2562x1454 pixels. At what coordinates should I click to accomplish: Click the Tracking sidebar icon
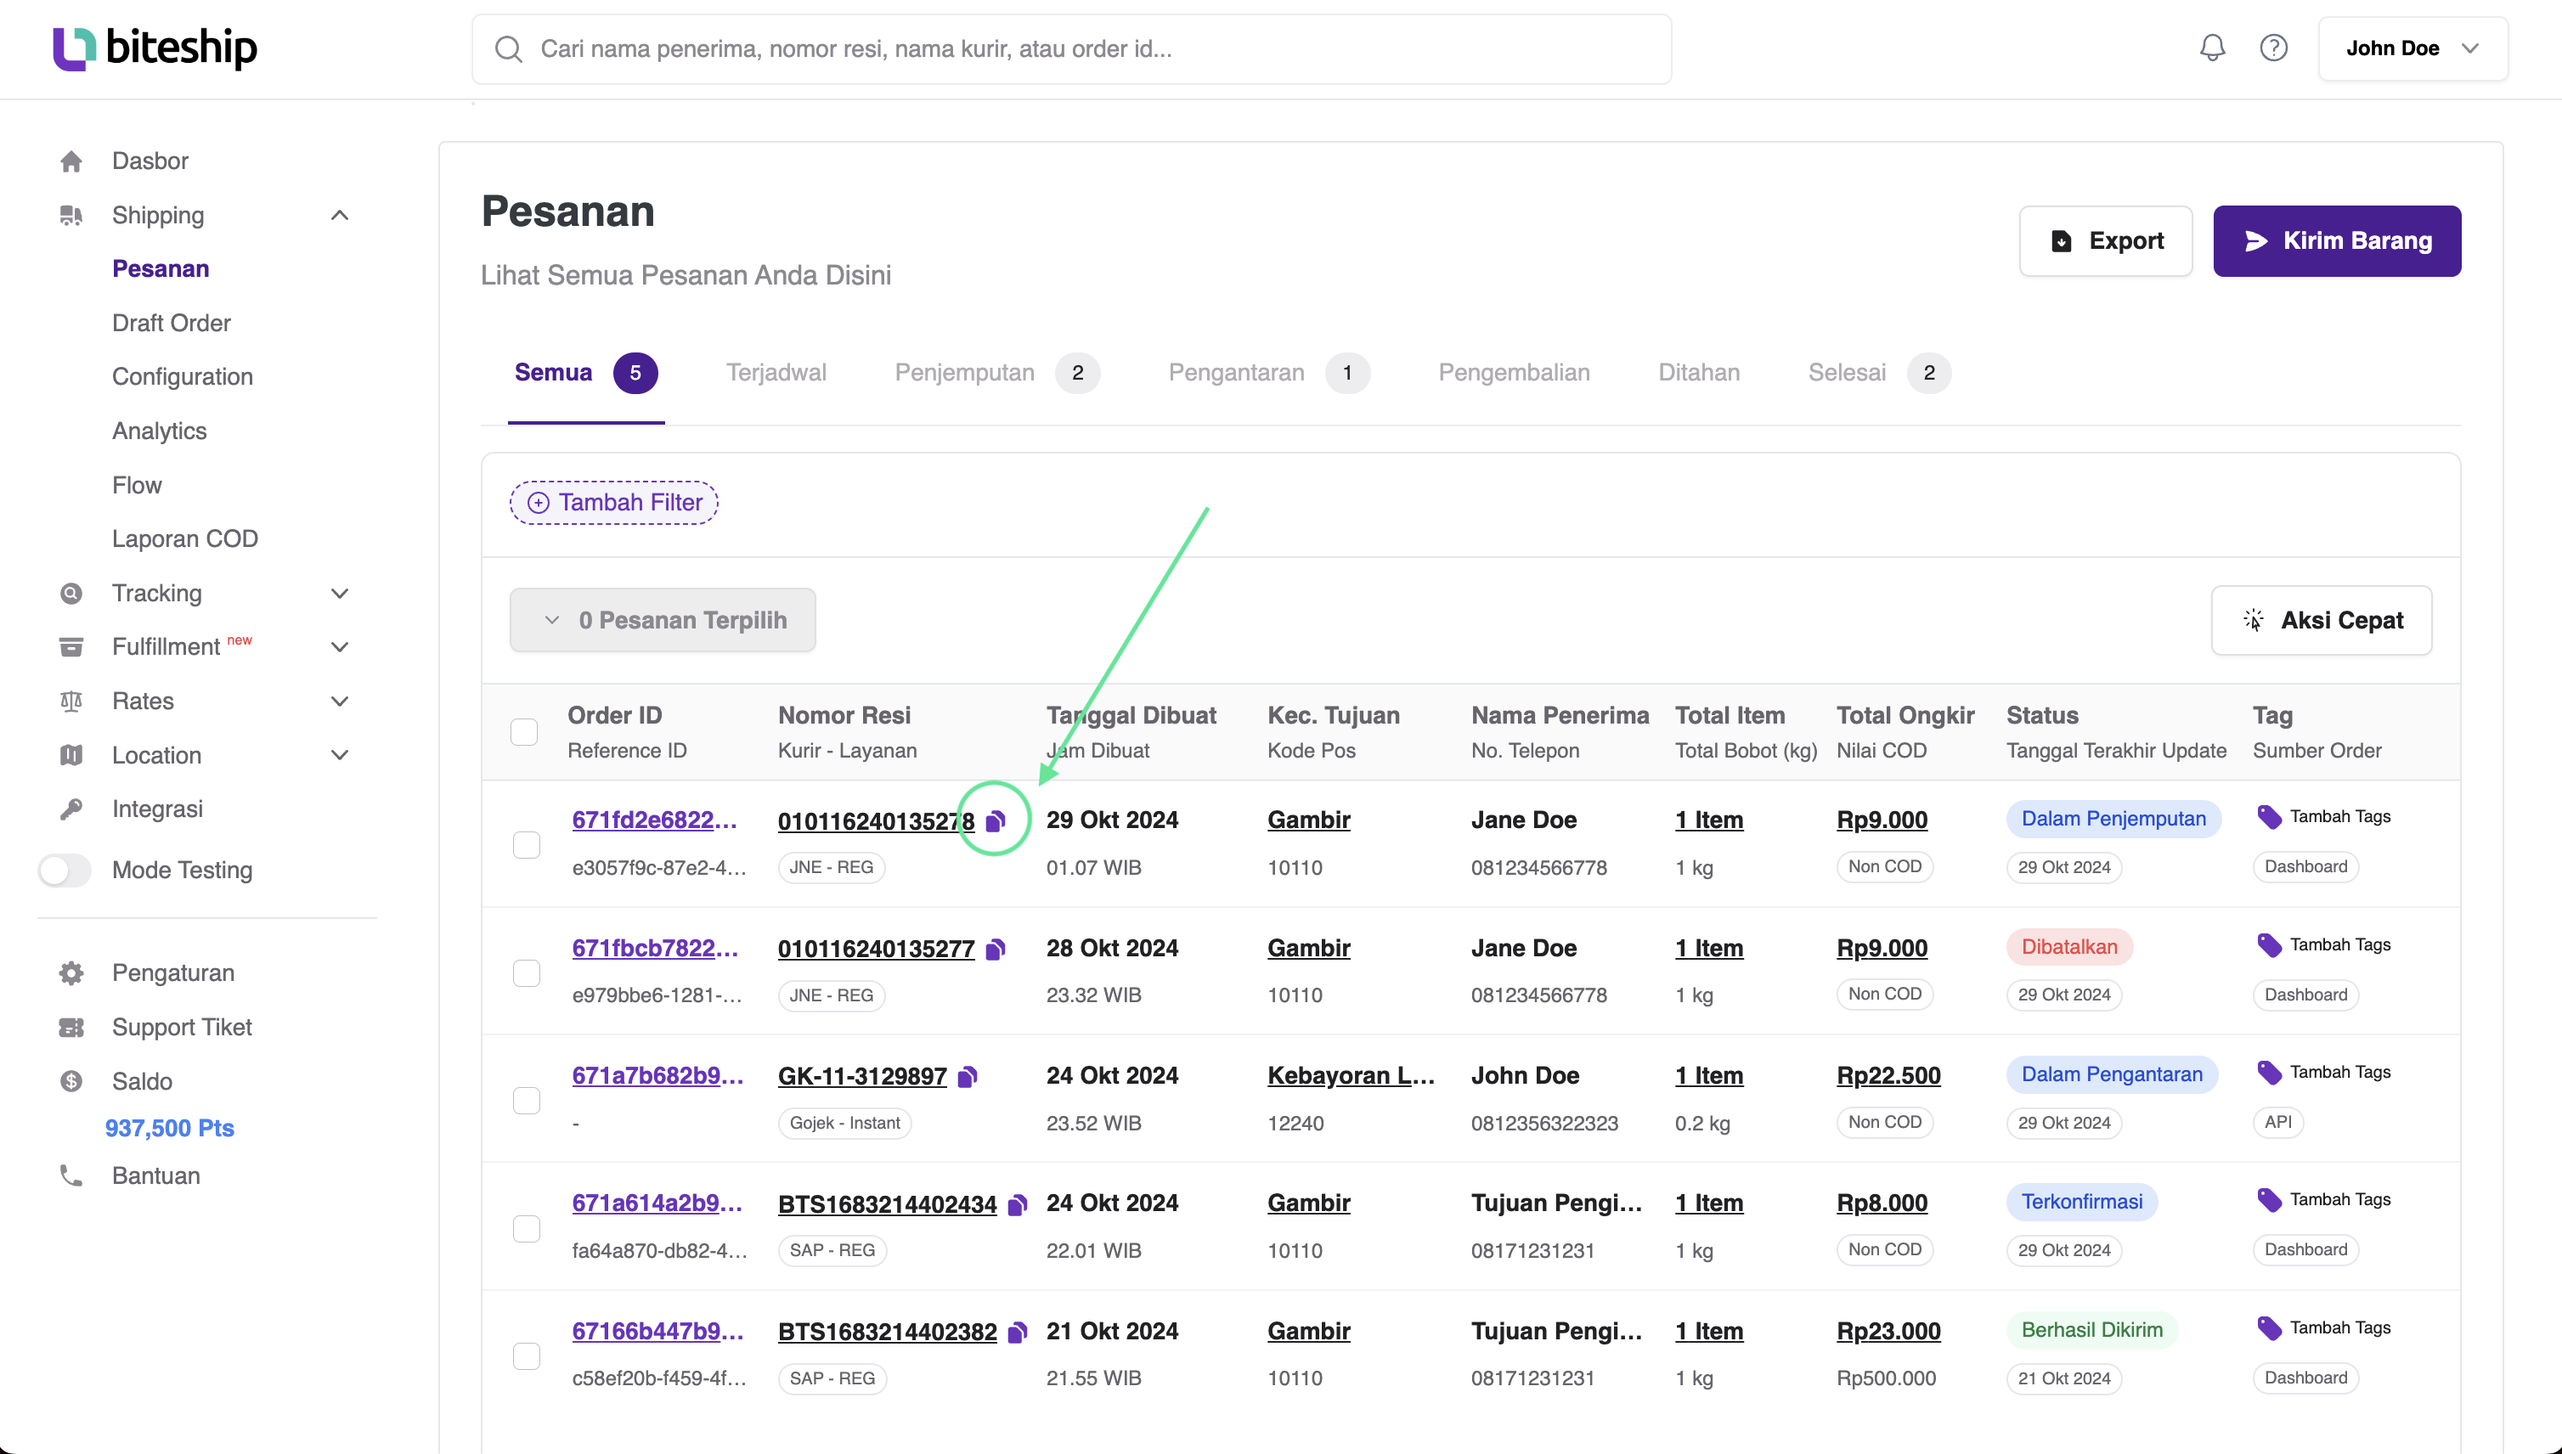71,593
